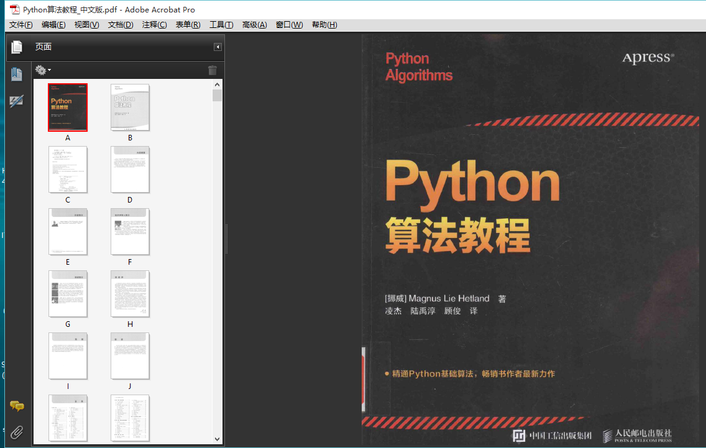The width and height of the screenshot is (706, 448).
Task: Click the Adobe PDF icon in title bar
Action: 15,9
